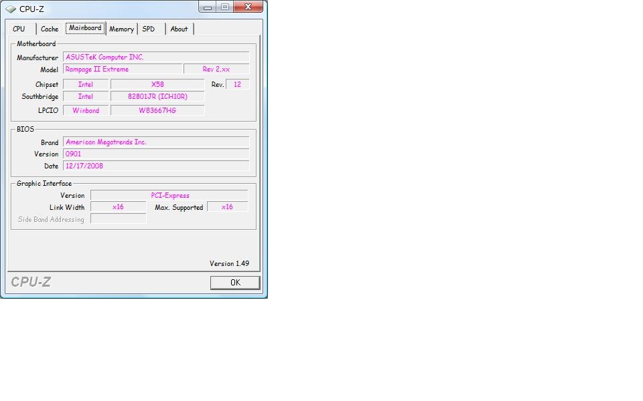Open the About tab
Screen dimensions: 643x401
(180, 29)
